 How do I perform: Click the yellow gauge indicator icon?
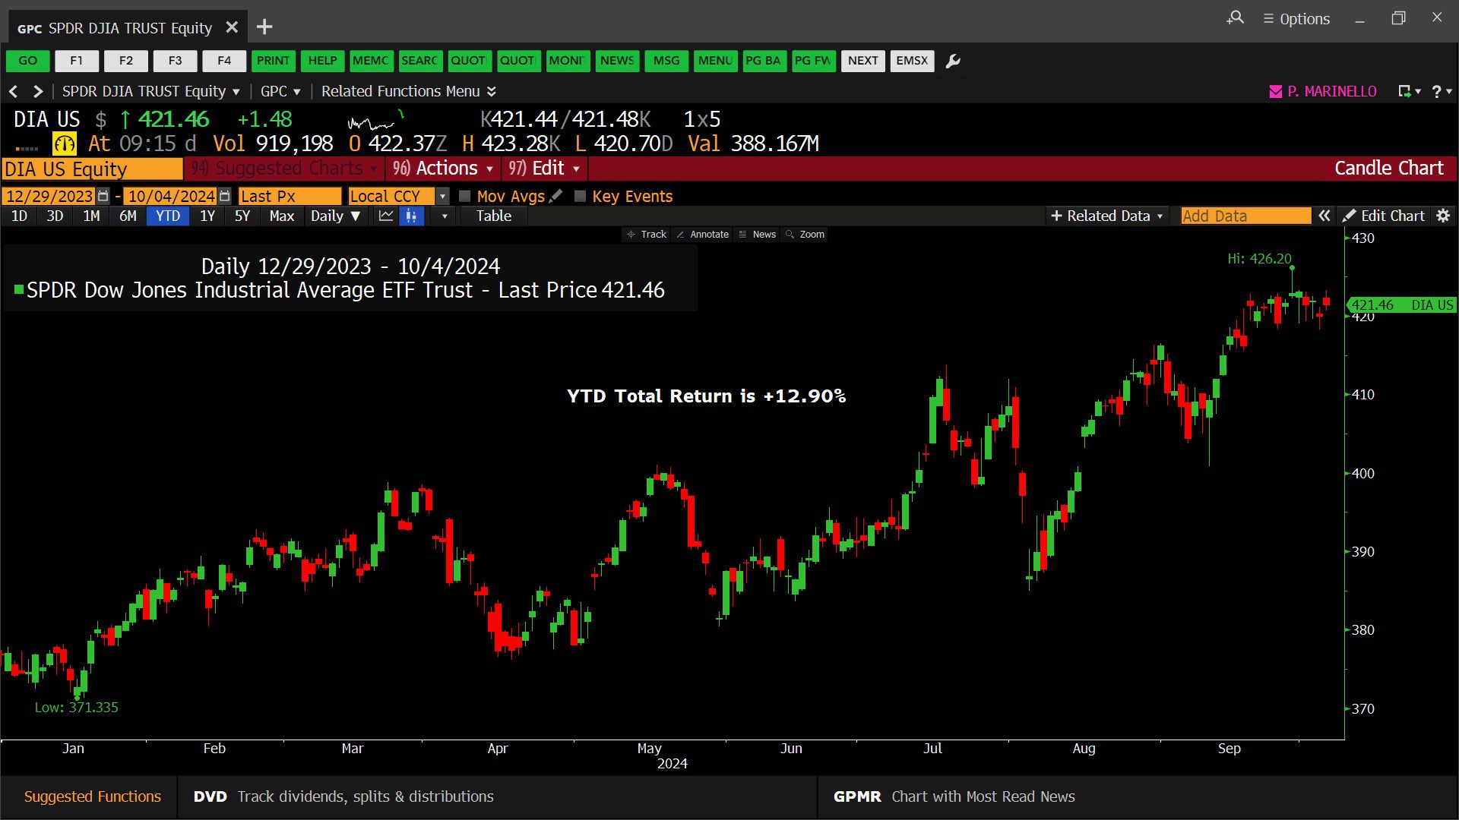65,143
